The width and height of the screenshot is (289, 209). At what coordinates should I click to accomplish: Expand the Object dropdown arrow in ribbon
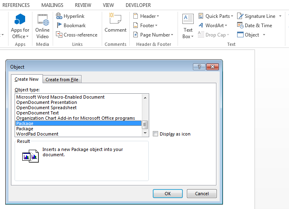[264, 34]
